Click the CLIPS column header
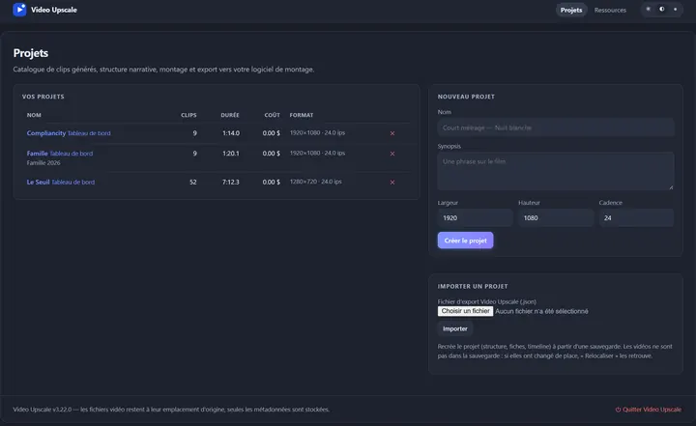This screenshot has height=426, width=696. [188, 115]
